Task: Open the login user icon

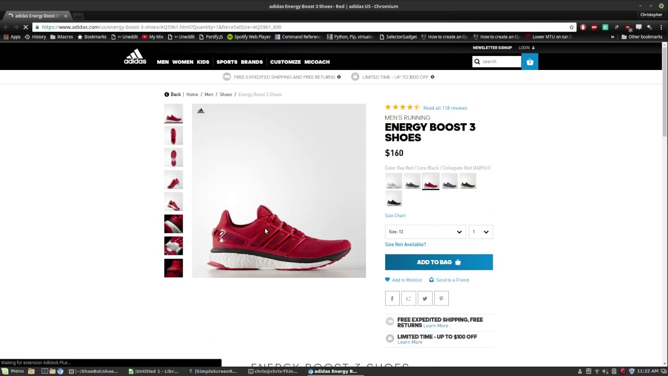Action: click(x=533, y=48)
